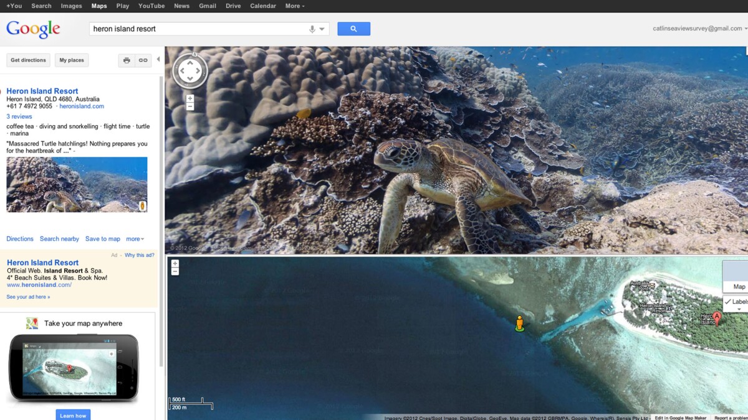The width and height of the screenshot is (748, 420).
Task: Select Gmail in the top navigation bar
Action: pyautogui.click(x=208, y=6)
